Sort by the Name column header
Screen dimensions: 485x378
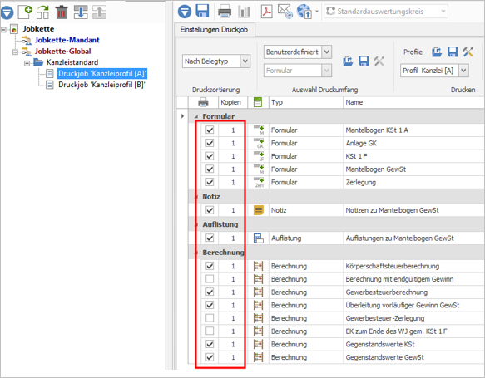[413, 102]
